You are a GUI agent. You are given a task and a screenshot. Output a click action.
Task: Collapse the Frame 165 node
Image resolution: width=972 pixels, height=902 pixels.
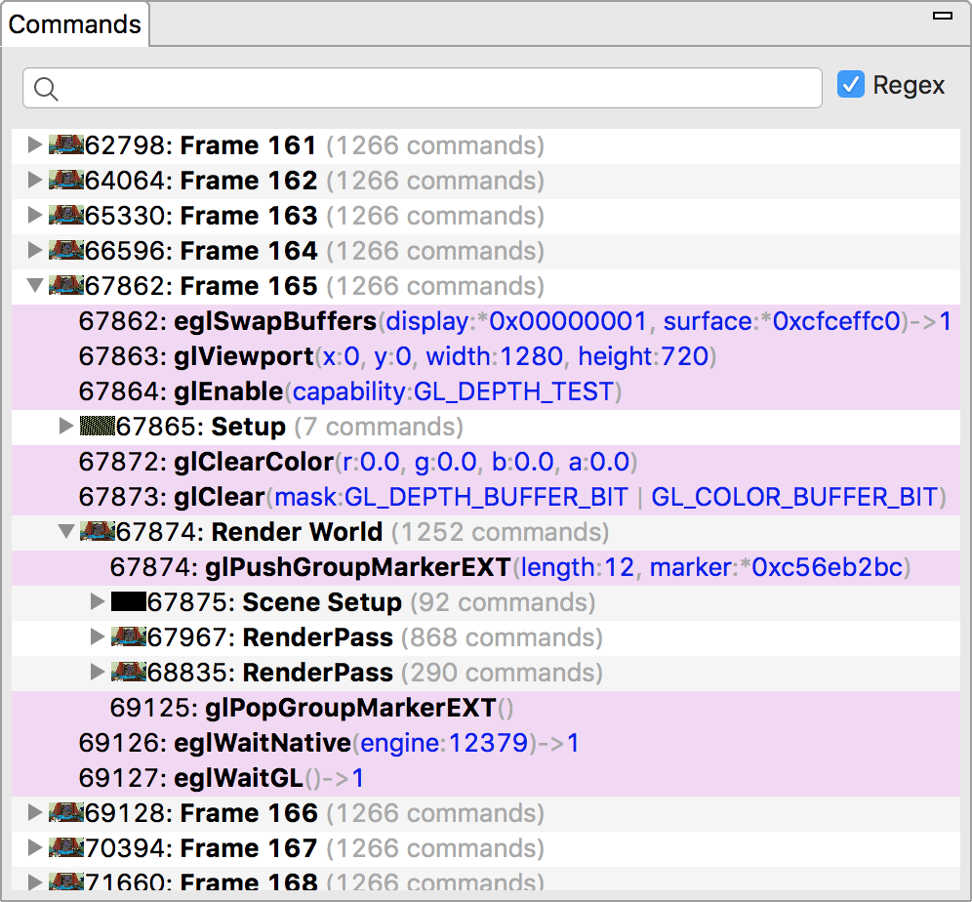tap(35, 286)
